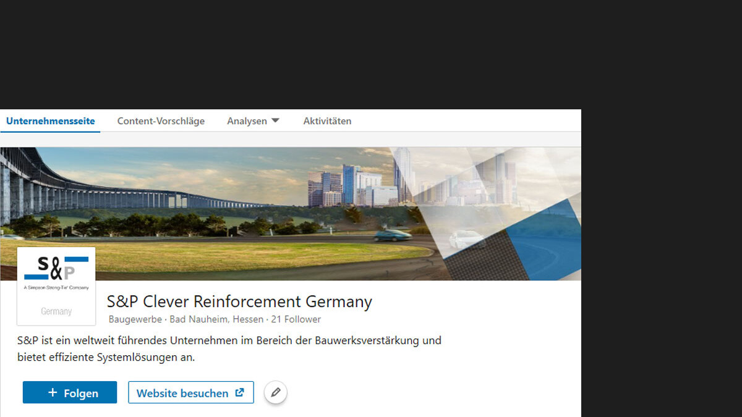Click the Baugewerbe industry label
The image size is (742, 417).
click(135, 319)
